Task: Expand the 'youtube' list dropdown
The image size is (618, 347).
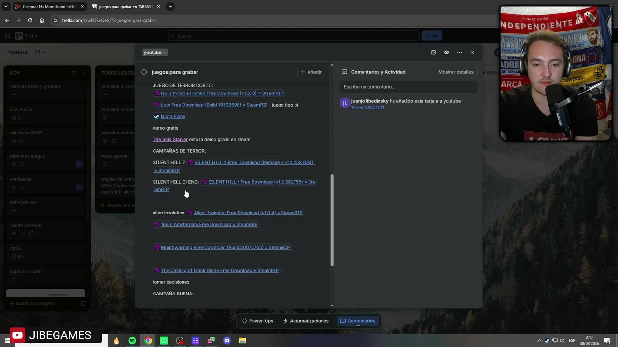Action: coord(155,53)
